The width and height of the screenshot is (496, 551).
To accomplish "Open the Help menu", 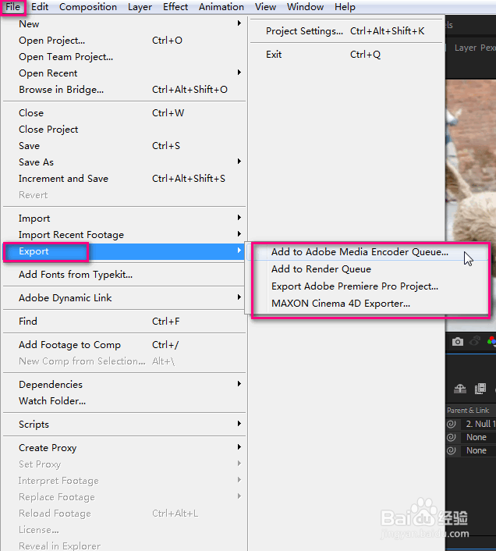I will [345, 7].
